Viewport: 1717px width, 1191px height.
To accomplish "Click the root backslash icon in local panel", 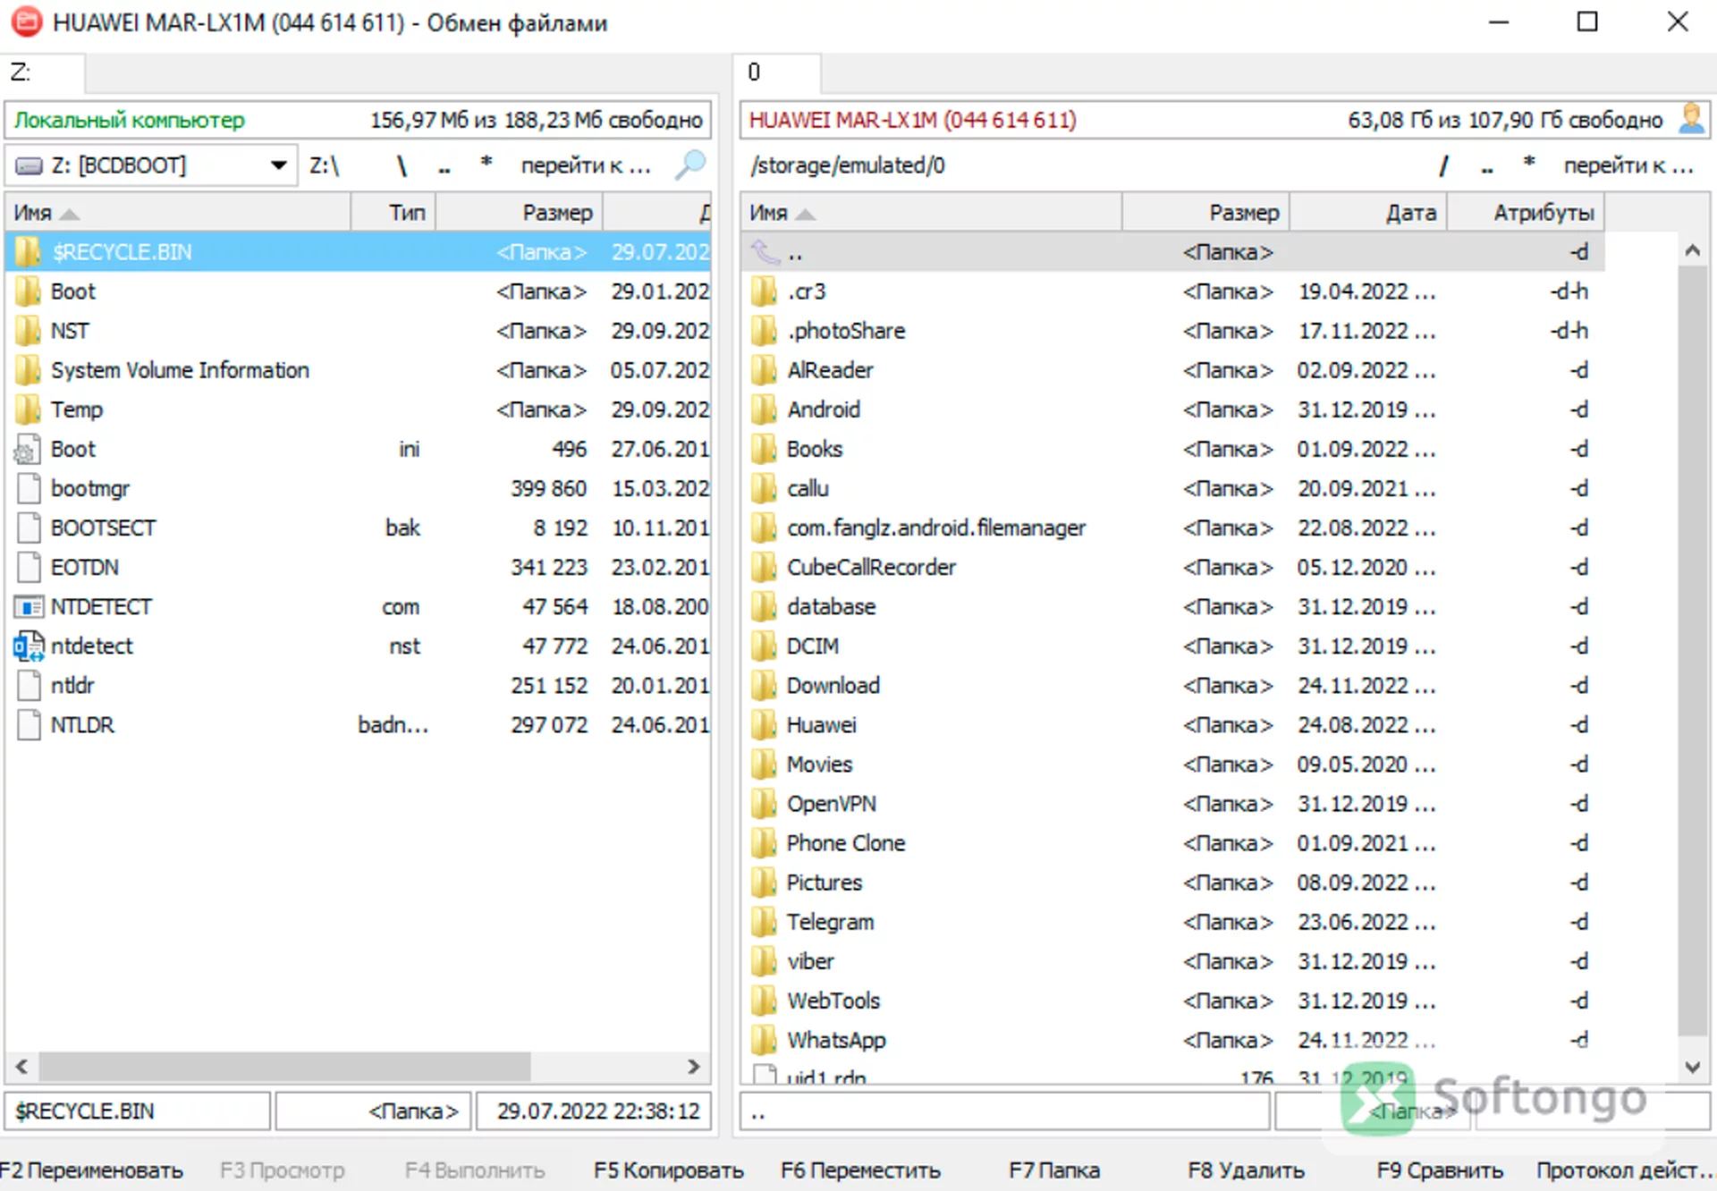I will tap(402, 165).
